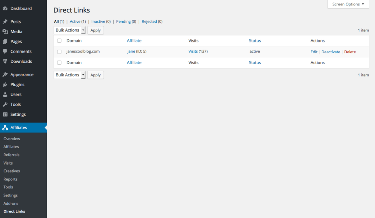375x218 pixels.
Task: Open the Overview submenu item
Action: (x=12, y=139)
